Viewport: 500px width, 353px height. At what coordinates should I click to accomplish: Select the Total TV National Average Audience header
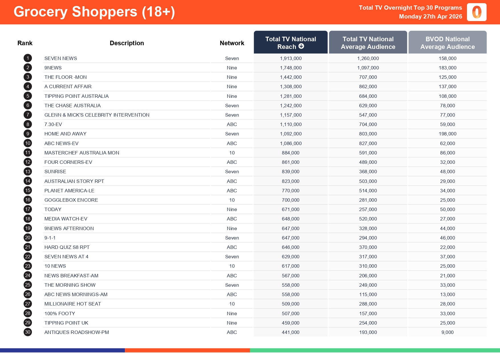[x=368, y=43]
